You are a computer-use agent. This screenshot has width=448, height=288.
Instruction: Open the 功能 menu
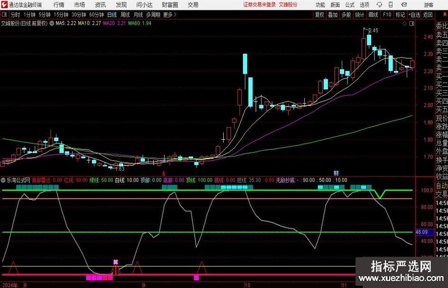[x=320, y=5]
